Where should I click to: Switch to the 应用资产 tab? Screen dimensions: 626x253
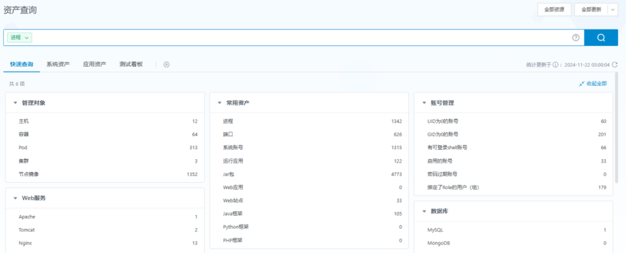[x=95, y=64]
